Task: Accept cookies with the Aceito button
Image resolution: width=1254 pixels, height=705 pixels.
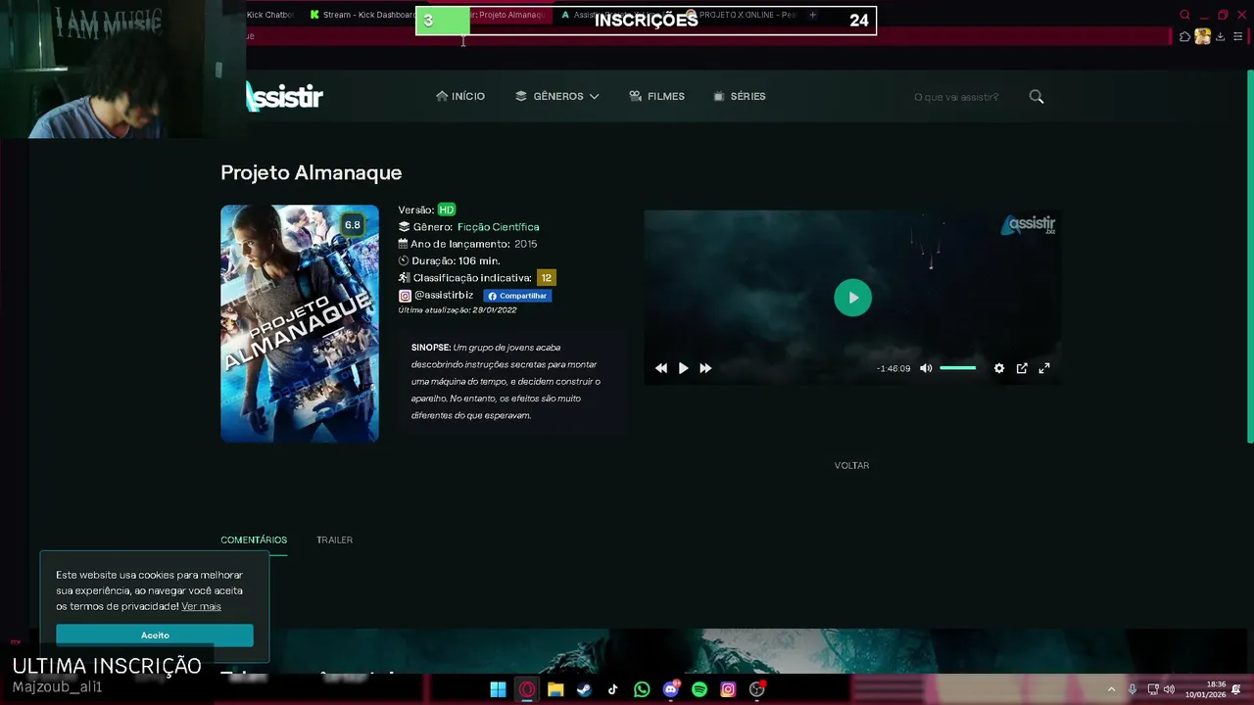Action: tap(155, 635)
